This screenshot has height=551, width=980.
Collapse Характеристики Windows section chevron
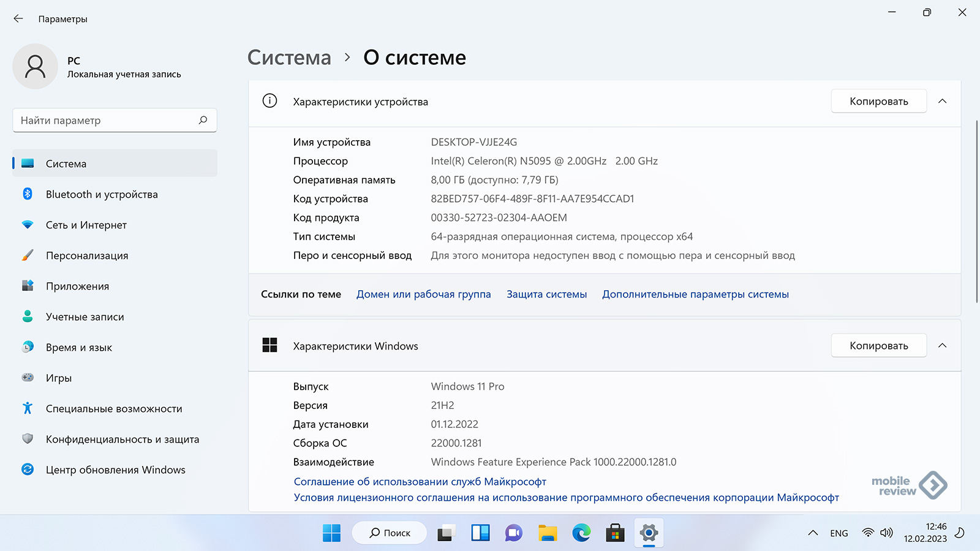click(x=943, y=345)
